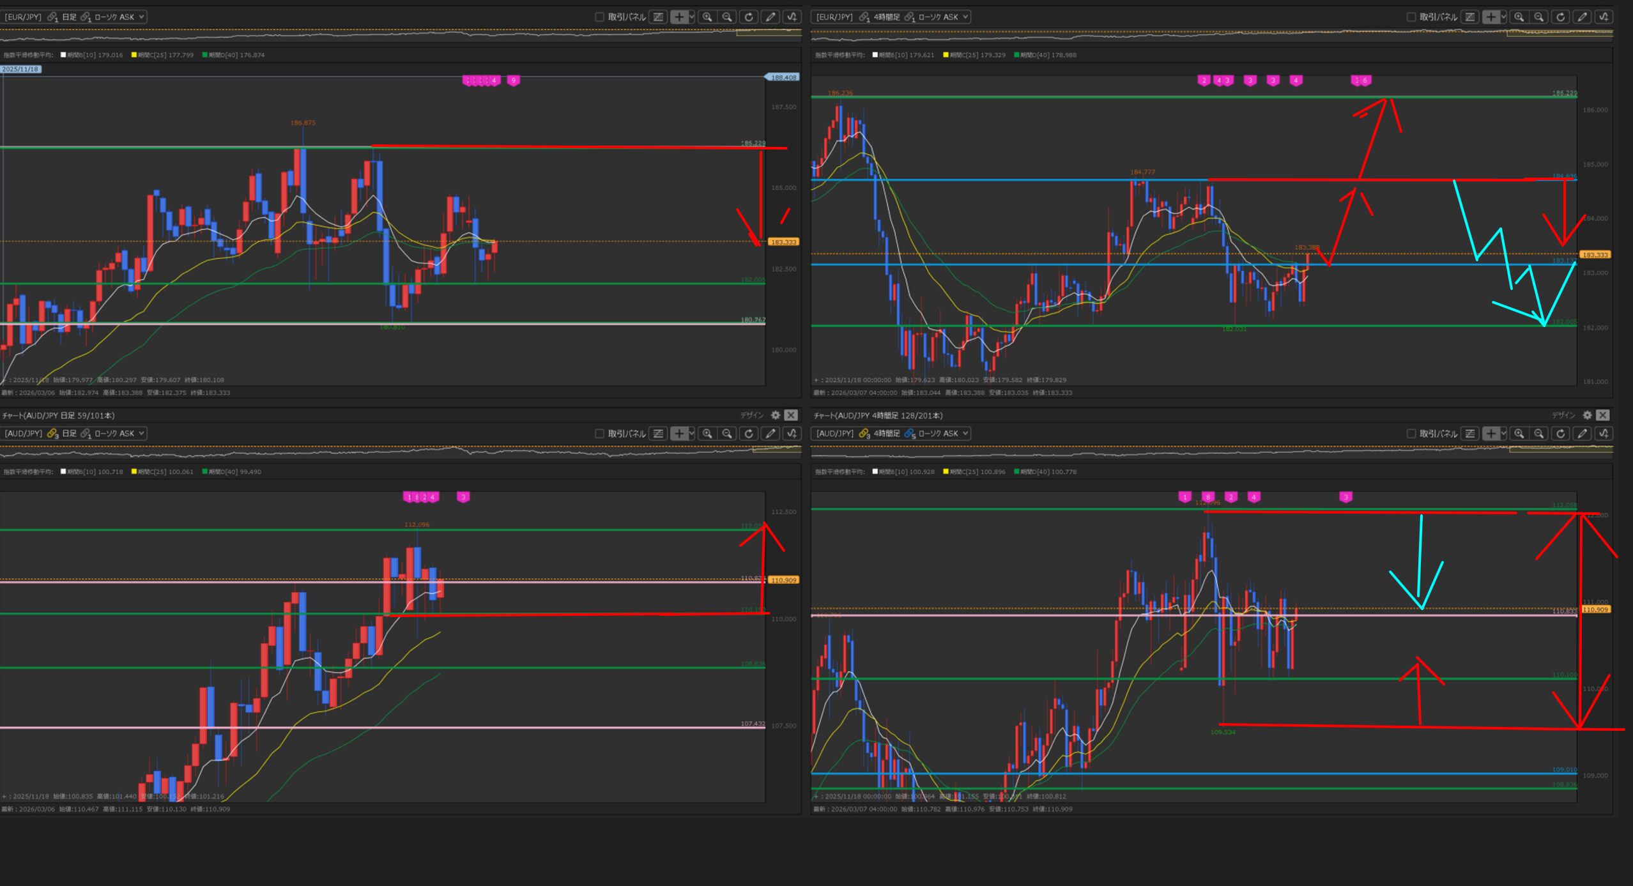Click zoom in icon on EUR/JPY daily chart
This screenshot has width=1633, height=886.
coord(707,17)
